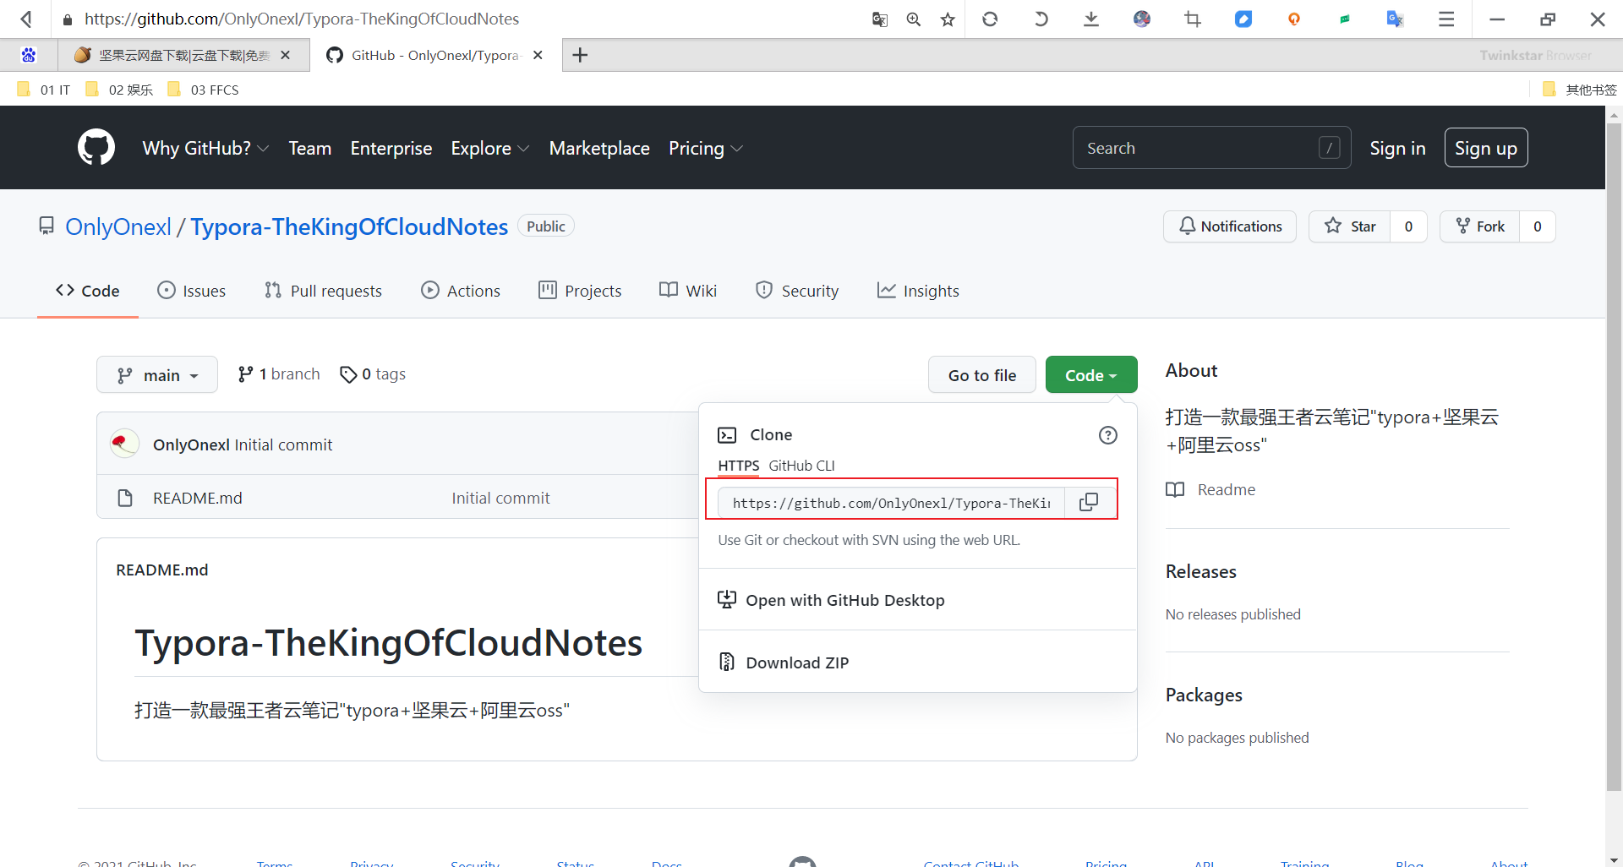Open the Typora-TheKingOfCloudNotes repository link
Screen dimensions: 1623x867
tap(349, 226)
